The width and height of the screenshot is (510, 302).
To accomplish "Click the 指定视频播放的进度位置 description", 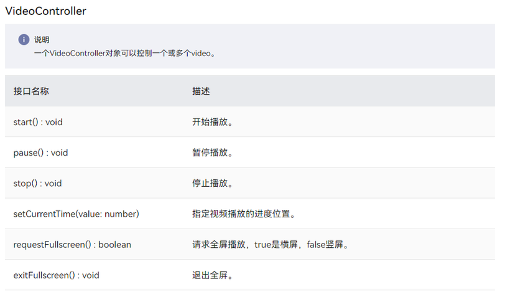I will [x=244, y=214].
